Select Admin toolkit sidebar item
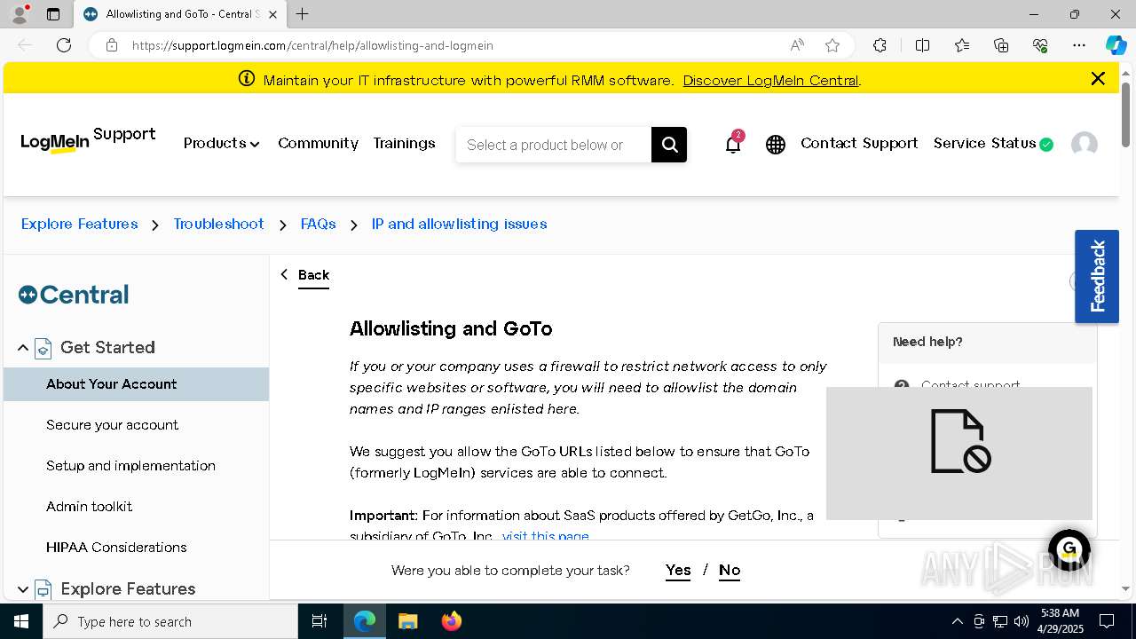1136x639 pixels. 136,507
